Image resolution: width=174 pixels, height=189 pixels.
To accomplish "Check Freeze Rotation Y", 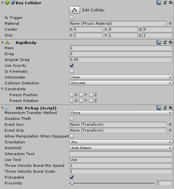I will pos(81,101).
